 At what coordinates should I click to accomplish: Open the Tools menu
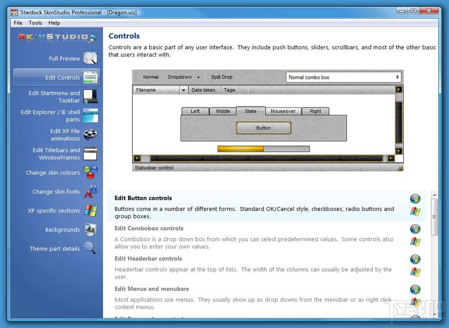pyautogui.click(x=35, y=23)
